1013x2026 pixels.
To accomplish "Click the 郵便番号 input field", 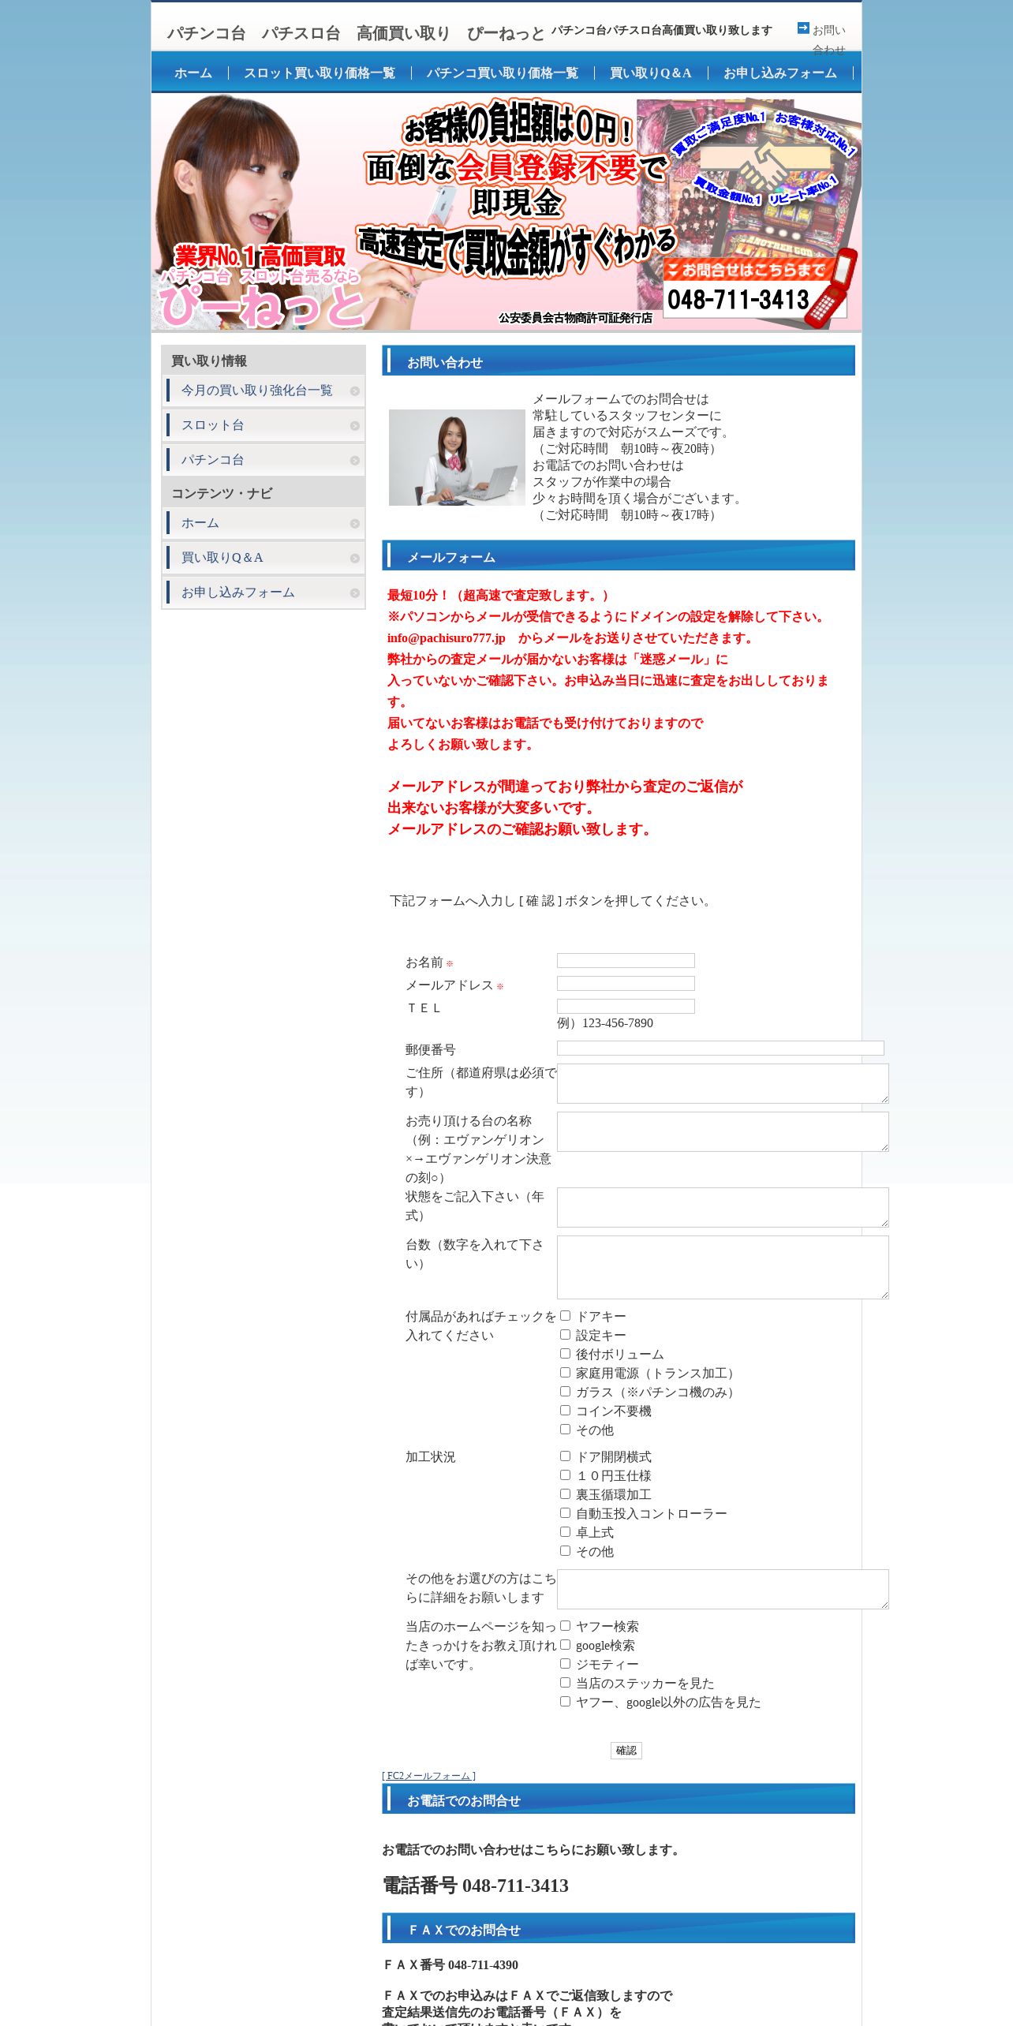I will pyautogui.click(x=720, y=1048).
